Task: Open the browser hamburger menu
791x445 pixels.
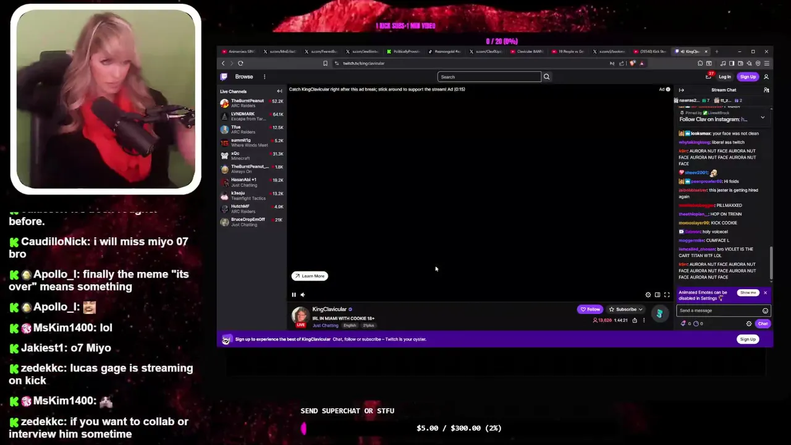Action: [766, 63]
